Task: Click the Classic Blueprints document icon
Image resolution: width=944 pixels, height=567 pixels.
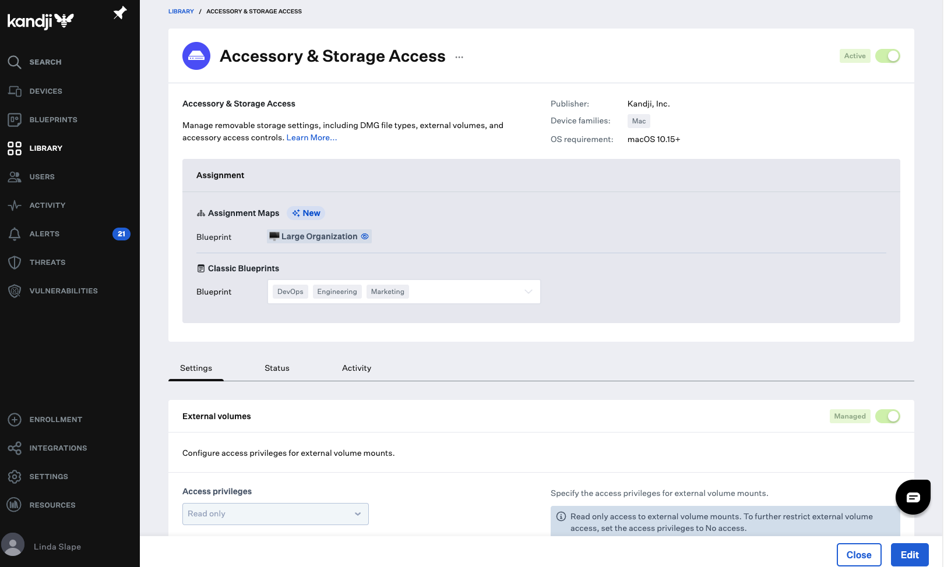Action: click(201, 268)
